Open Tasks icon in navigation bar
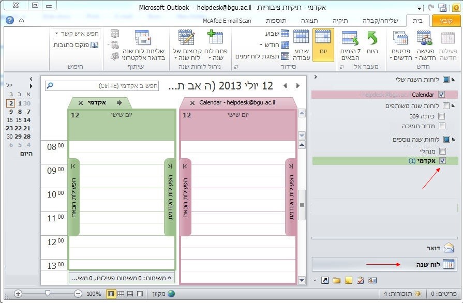 pos(360,280)
